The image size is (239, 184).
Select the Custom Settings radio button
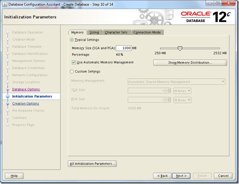click(72, 72)
